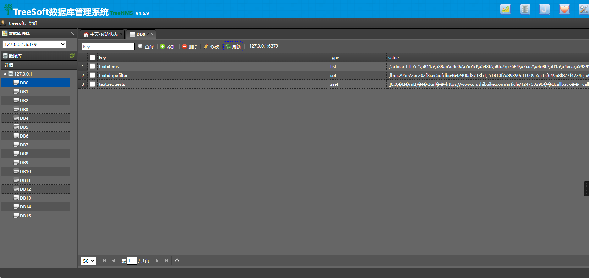Sort by value column header
Screen dimensions: 589x278
(x=488, y=57)
